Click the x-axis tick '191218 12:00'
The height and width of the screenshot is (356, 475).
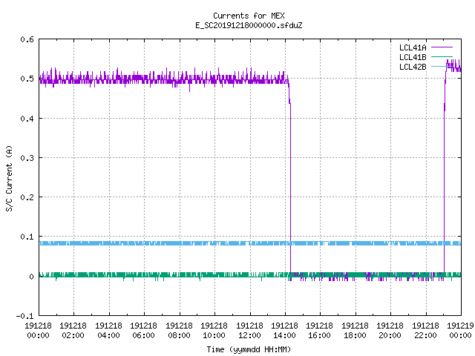point(249,331)
